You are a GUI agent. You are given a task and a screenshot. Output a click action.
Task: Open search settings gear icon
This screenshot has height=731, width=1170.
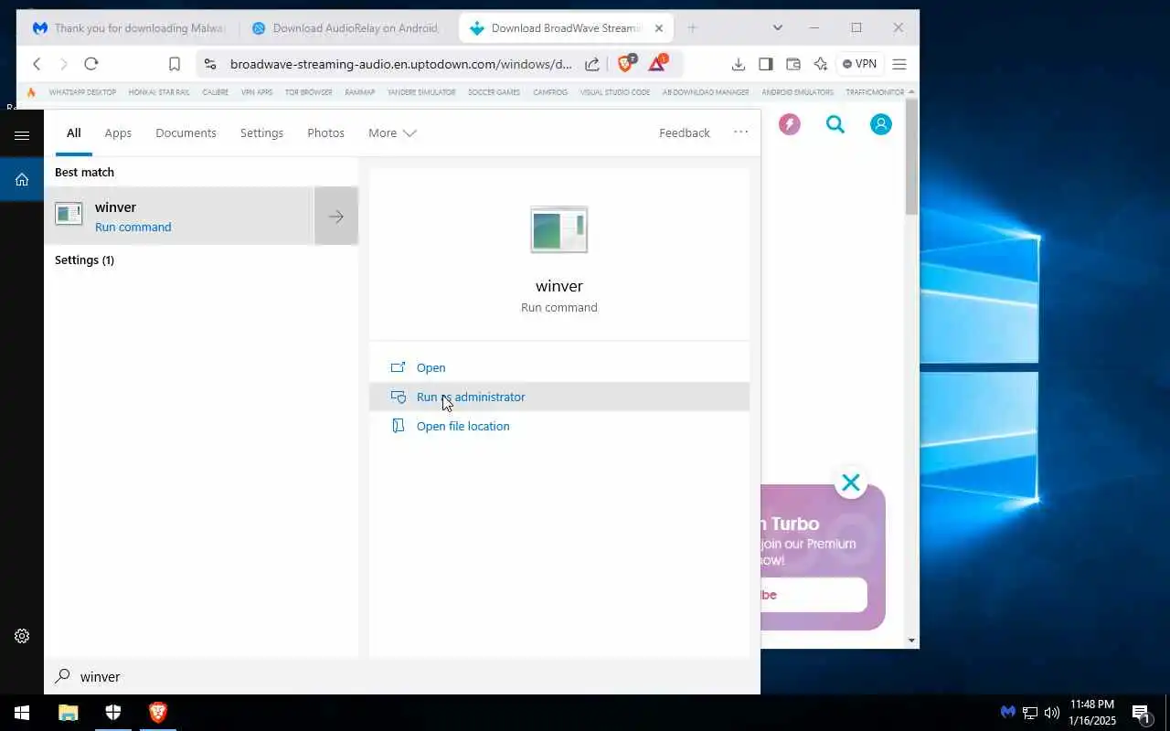22,636
